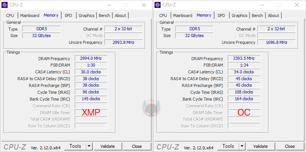
Task: Click CPU-Z app icon in right window title
Action: click(158, 5)
